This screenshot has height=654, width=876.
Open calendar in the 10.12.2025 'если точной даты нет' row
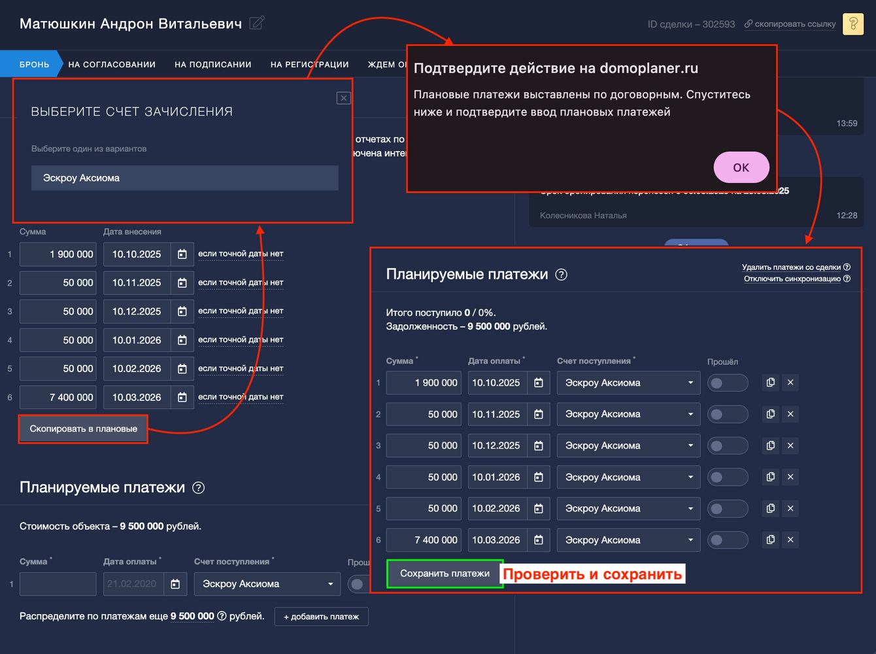click(182, 311)
